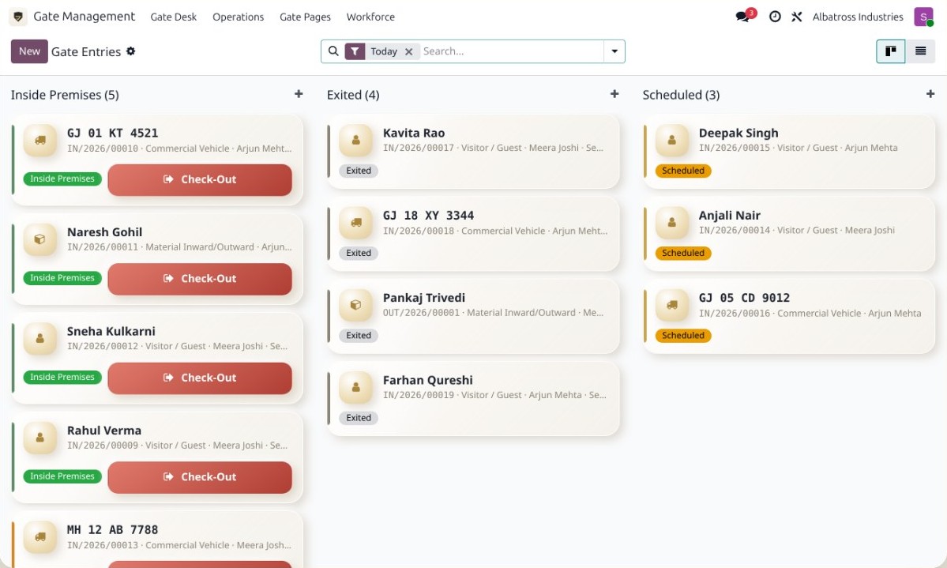
Task: Add a card in Exited column
Action: [614, 94]
